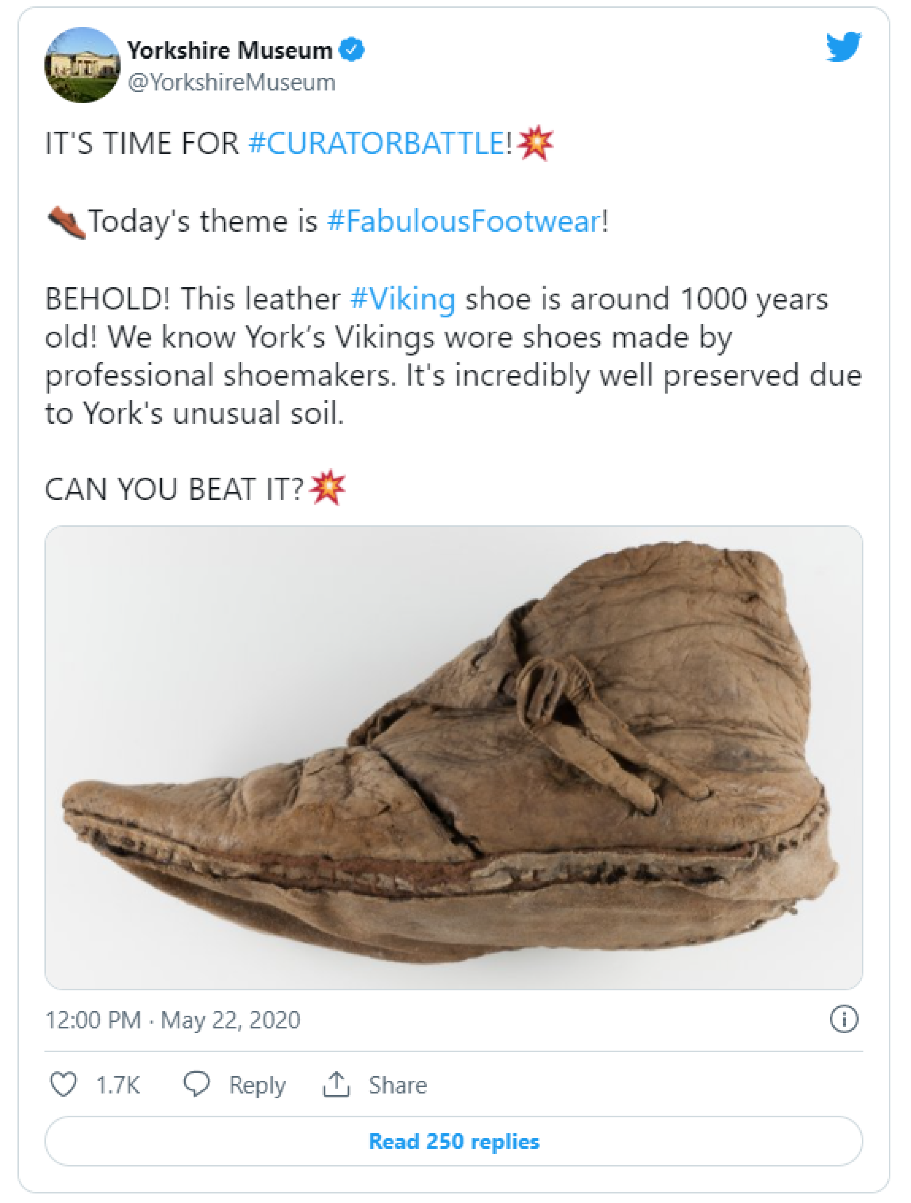Visit the @YorkshireMuseum handle

[x=232, y=83]
